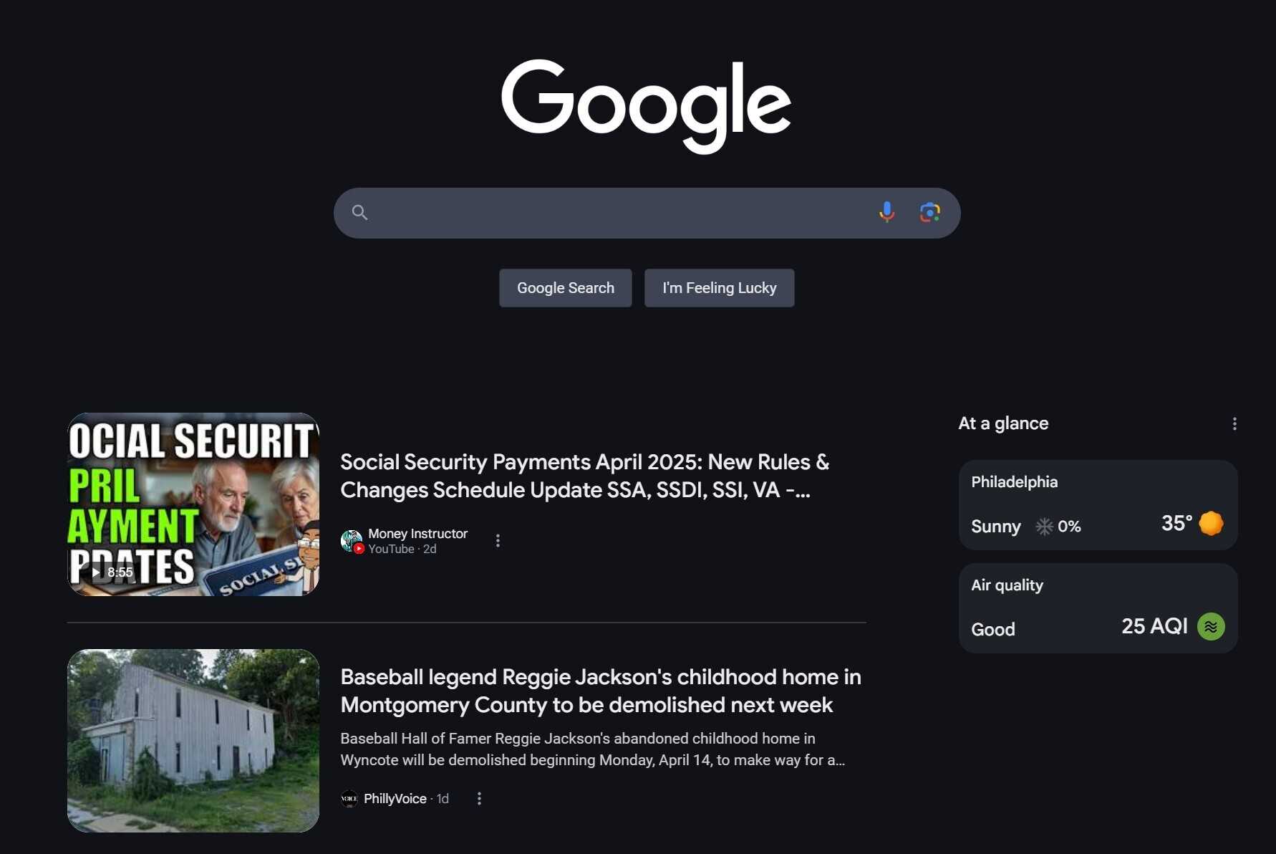Click the 0% precipitation value
The height and width of the screenshot is (854, 1276).
[x=1069, y=527]
